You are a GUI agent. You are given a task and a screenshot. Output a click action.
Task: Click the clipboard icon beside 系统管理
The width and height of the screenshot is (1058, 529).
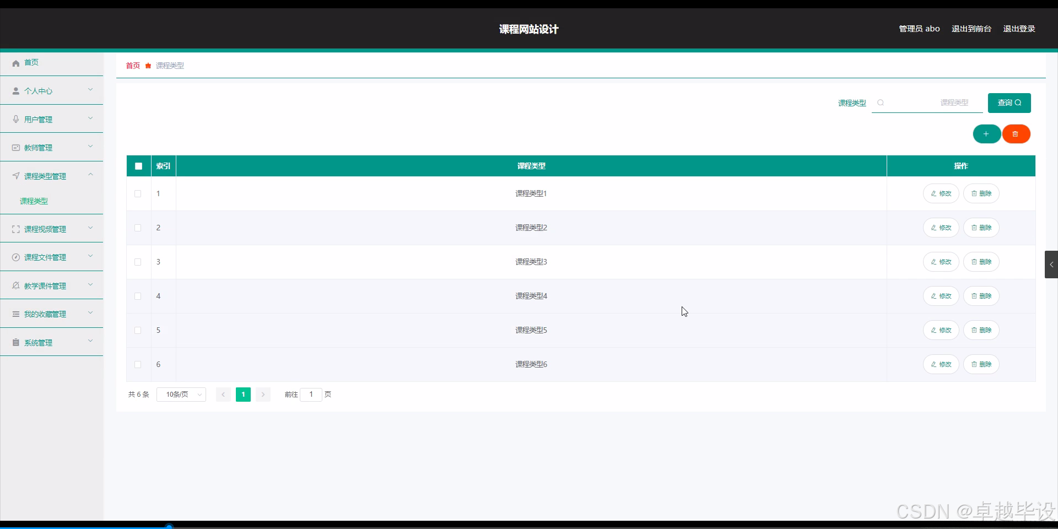tap(16, 342)
